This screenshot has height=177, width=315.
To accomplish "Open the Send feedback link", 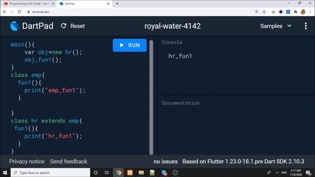I will click(68, 162).
